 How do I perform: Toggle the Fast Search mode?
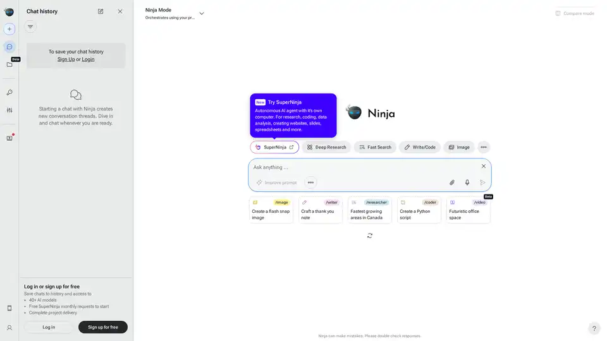pos(375,147)
